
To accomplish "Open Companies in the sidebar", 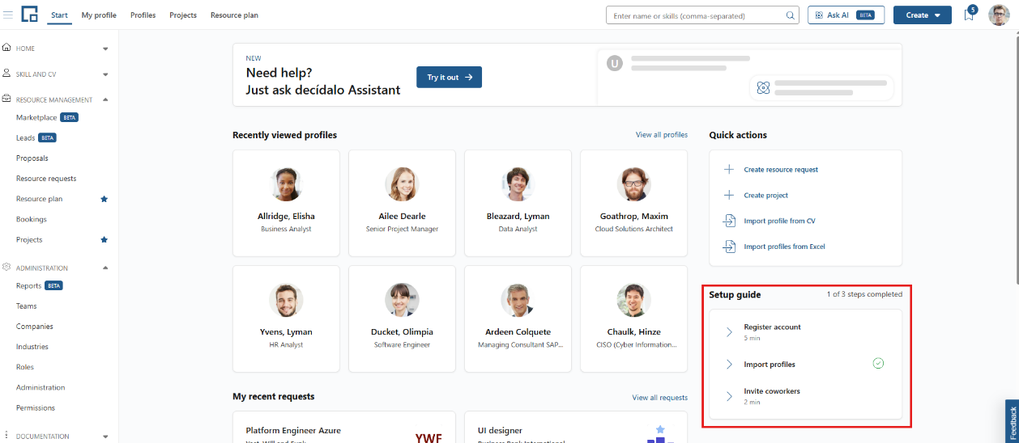I will point(35,327).
